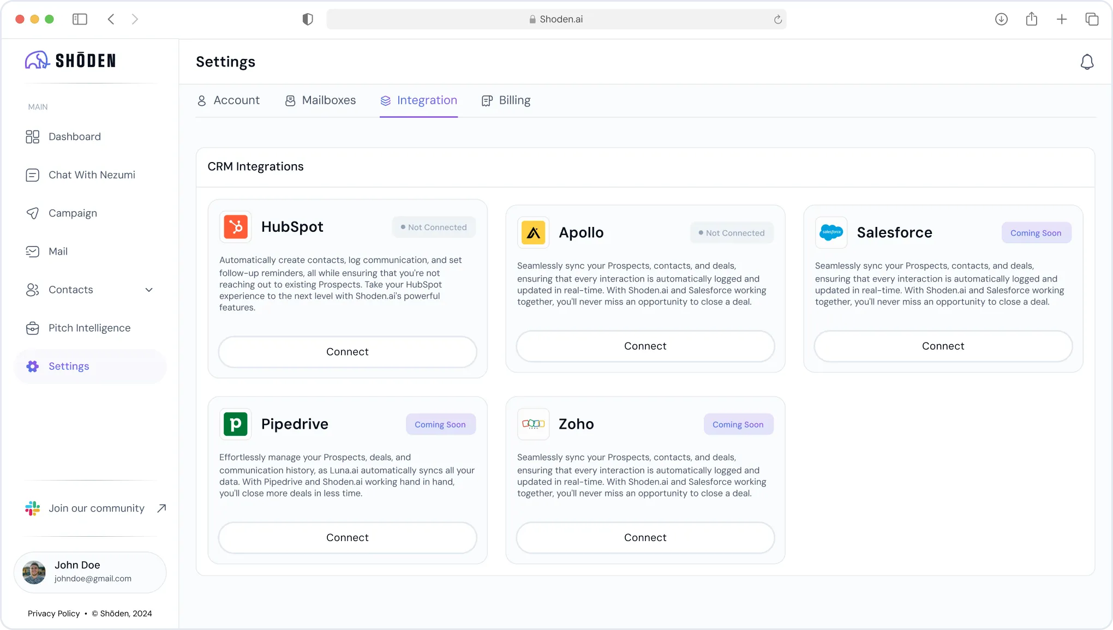Screen dimensions: 1113x630
Task: Open the Join our community link
Action: (95, 508)
